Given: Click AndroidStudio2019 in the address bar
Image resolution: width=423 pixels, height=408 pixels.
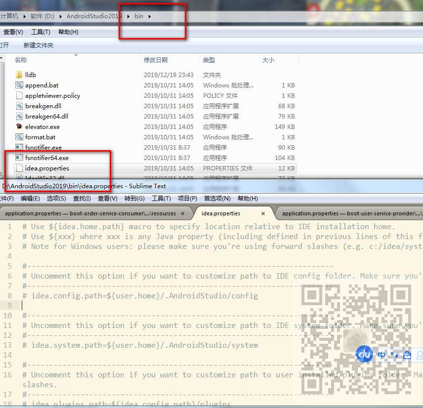Looking at the screenshot, I should click(x=94, y=16).
